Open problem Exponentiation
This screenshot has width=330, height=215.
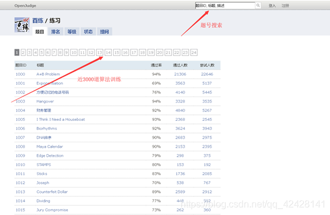click(x=49, y=83)
